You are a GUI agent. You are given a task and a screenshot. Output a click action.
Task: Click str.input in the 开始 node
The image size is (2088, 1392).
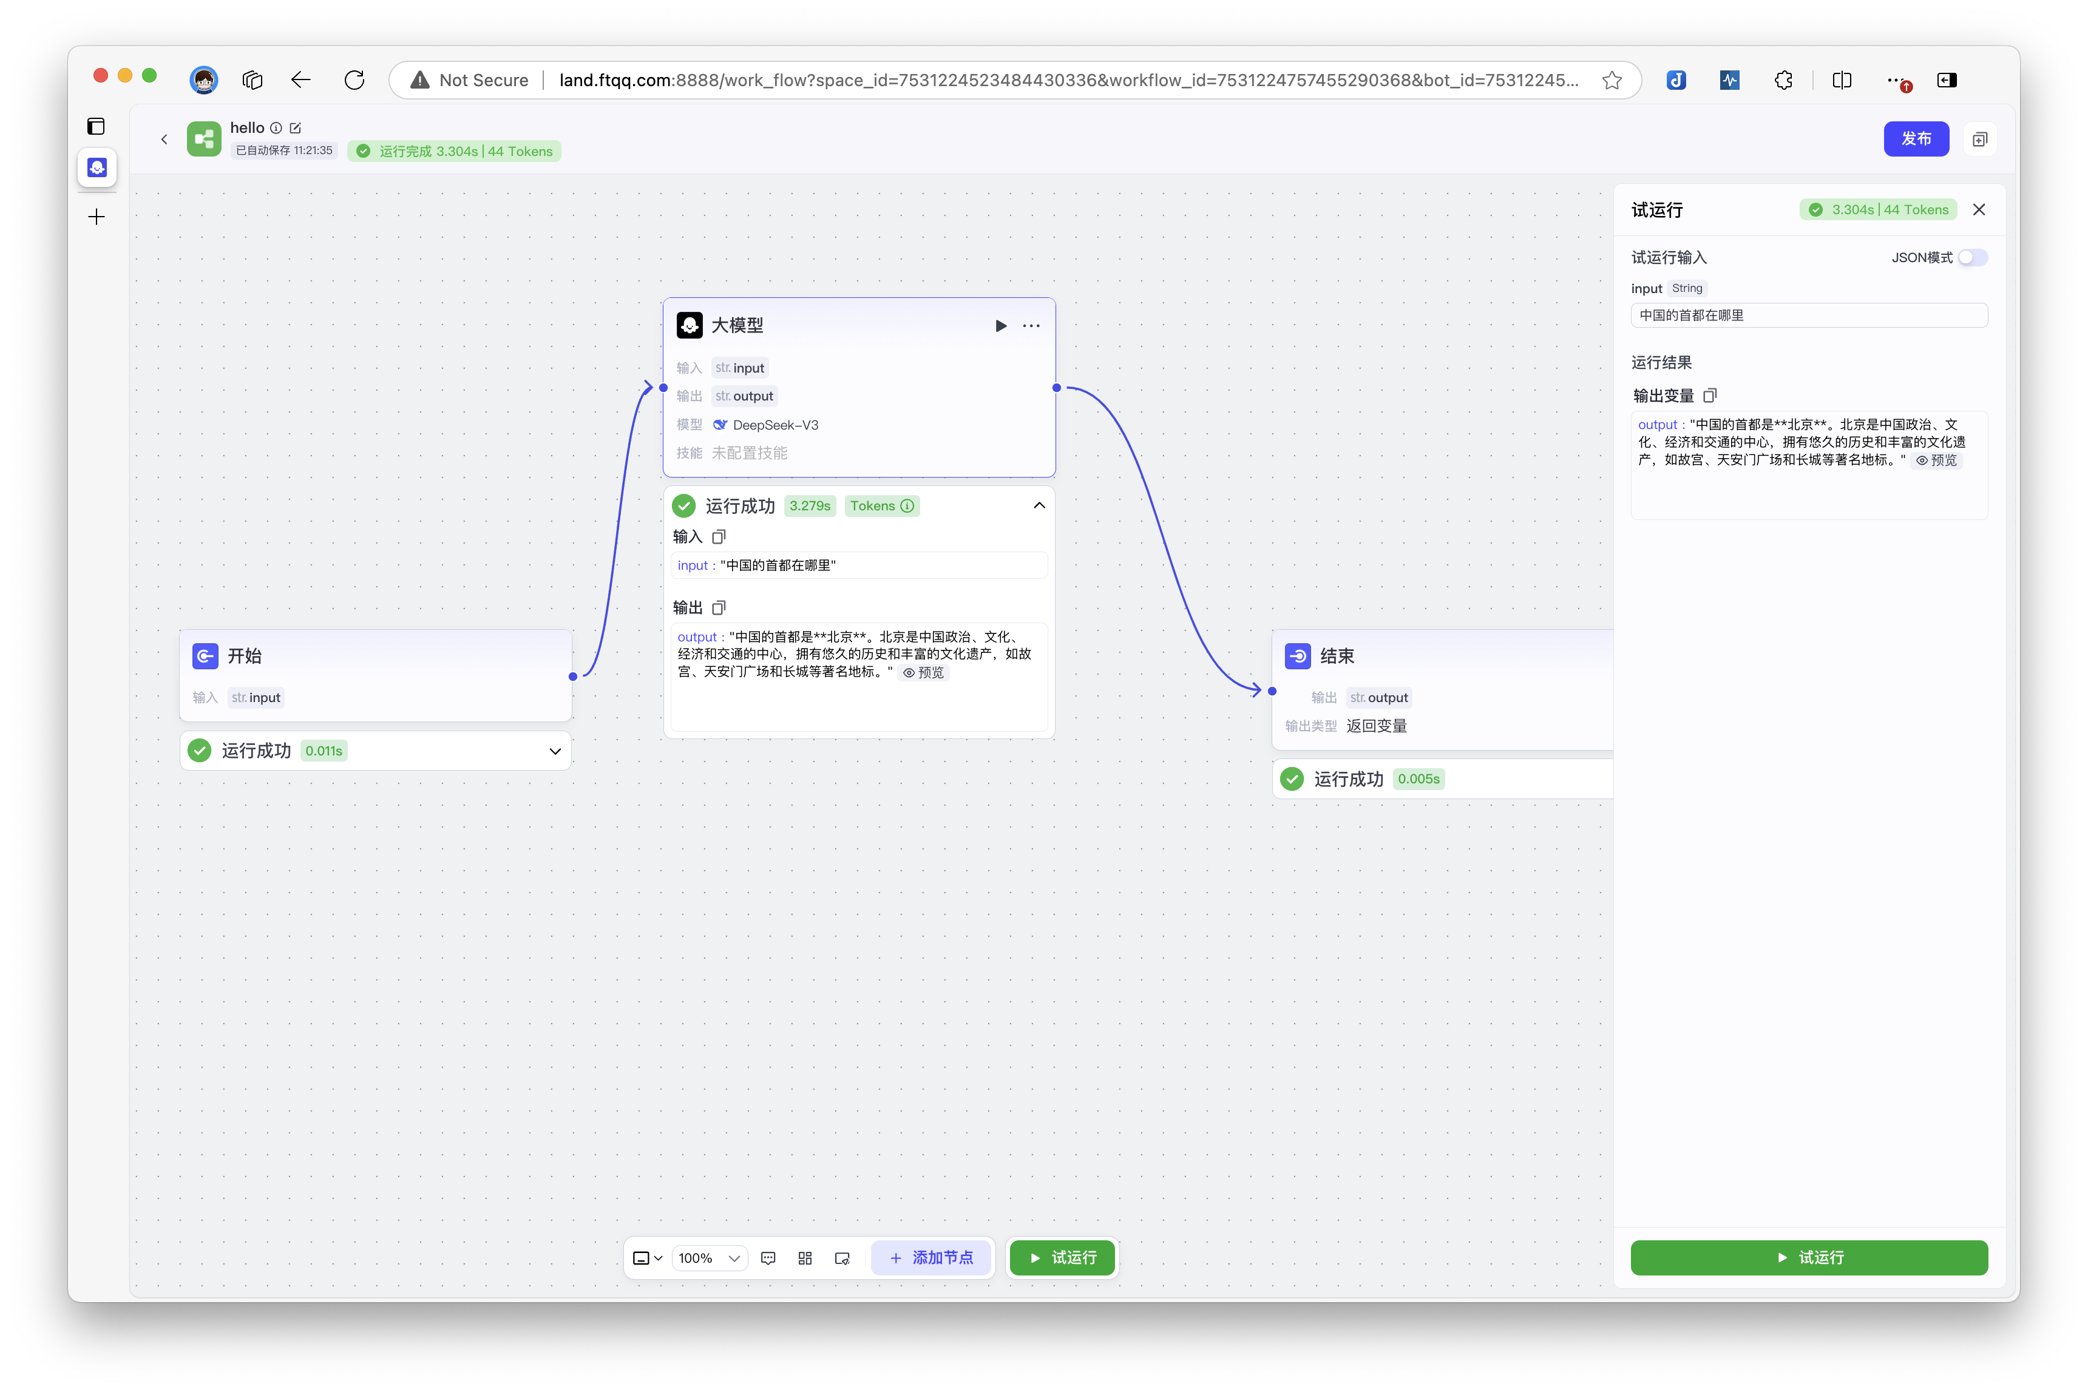256,698
